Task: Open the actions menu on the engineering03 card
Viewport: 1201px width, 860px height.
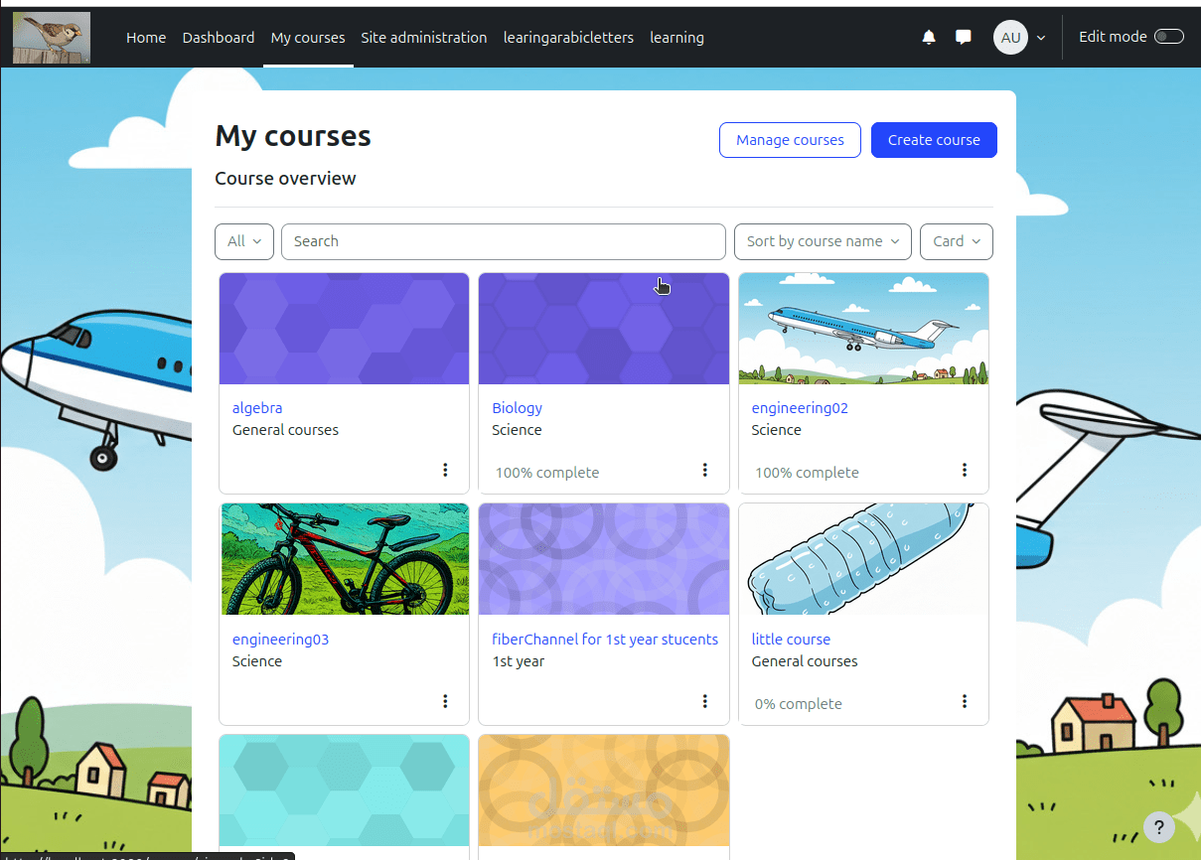Action: pos(445,701)
